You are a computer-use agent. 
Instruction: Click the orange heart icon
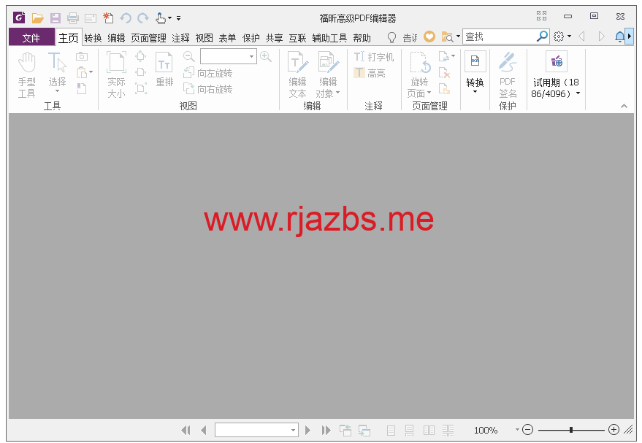(429, 36)
